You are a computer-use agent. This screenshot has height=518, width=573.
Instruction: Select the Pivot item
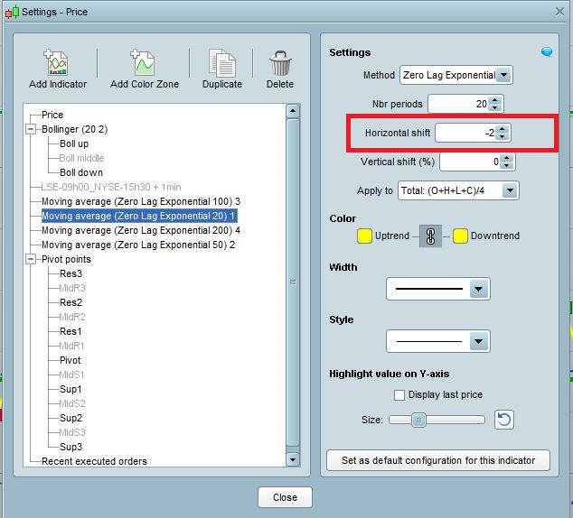click(x=70, y=360)
